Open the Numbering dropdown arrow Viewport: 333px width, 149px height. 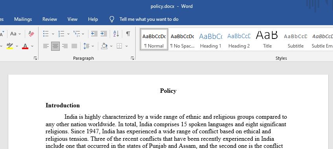tap(68, 34)
